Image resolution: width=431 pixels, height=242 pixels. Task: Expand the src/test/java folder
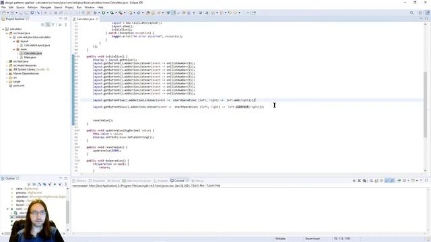[x=7, y=61]
